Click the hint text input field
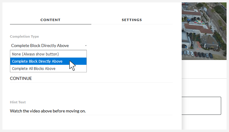Image resolution: width=229 pixels, height=132 pixels. (90, 111)
